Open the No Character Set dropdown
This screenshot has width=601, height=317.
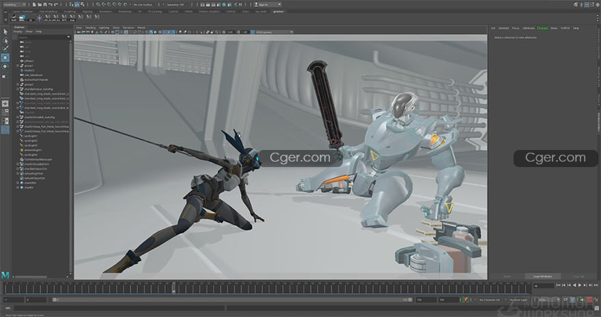[x=490, y=300]
